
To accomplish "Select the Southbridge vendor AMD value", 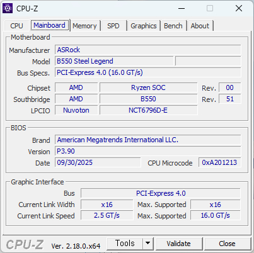I will [76, 99].
